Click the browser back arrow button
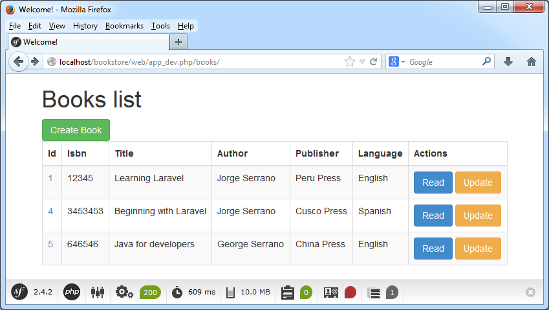Image resolution: width=549 pixels, height=310 pixels. pos(19,61)
